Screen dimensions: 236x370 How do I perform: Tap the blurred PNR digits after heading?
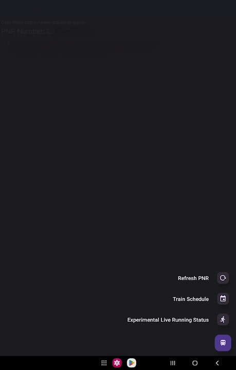click(71, 31)
